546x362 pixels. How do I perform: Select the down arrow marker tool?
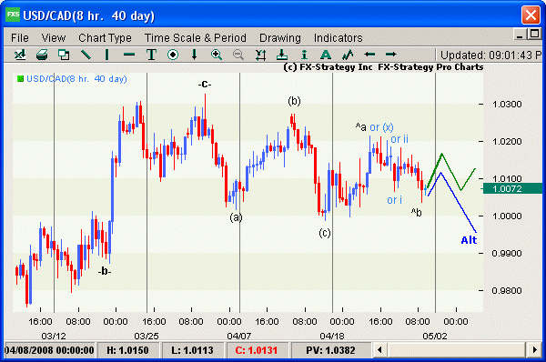pos(195,55)
